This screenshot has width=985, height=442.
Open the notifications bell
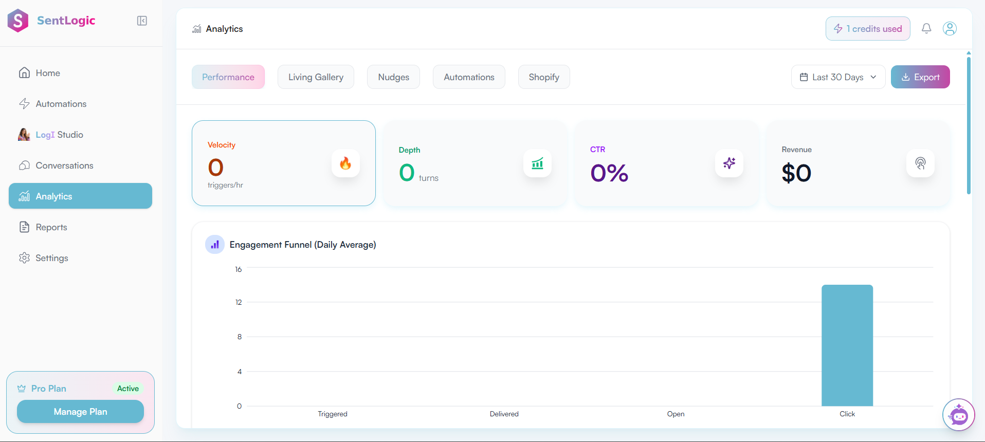pos(926,28)
